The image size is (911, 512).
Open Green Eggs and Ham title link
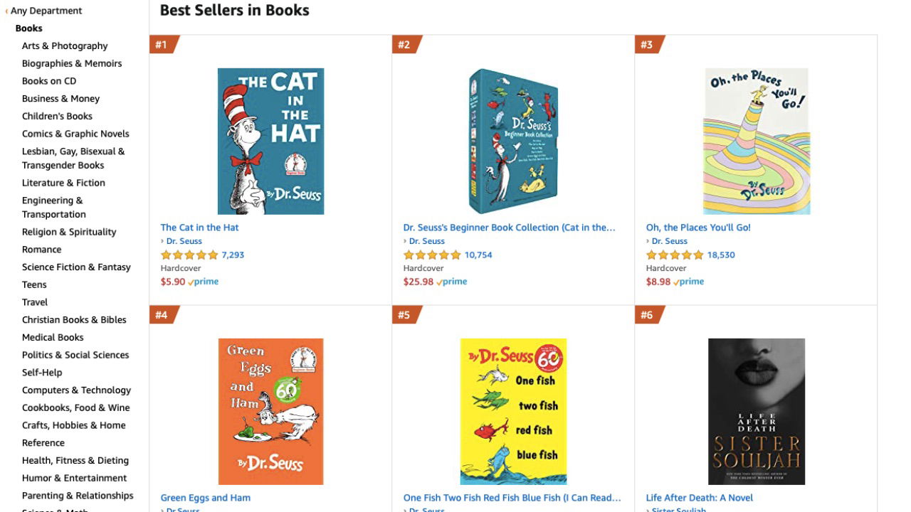(205, 498)
